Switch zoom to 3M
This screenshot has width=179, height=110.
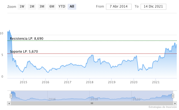pos(42,6)
